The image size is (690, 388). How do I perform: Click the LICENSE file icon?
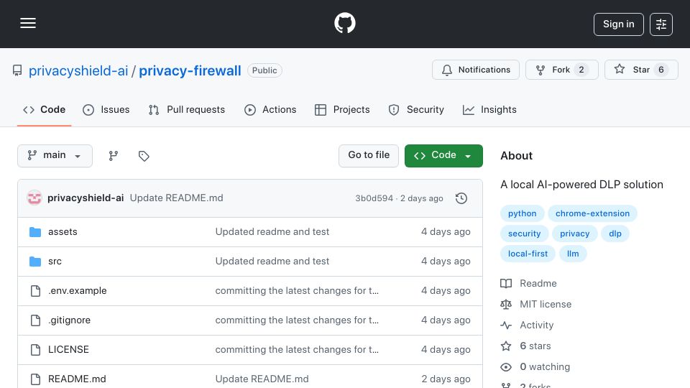click(x=35, y=350)
